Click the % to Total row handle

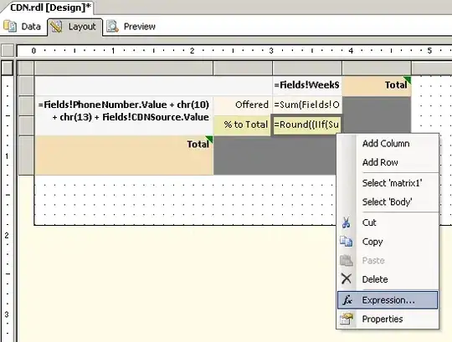[27, 125]
